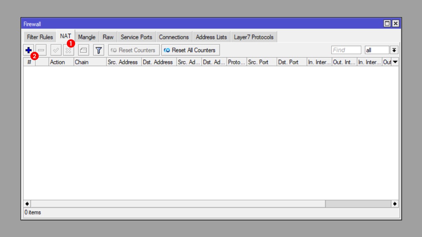Click the Comment note icon in toolbar
This screenshot has width=422, height=237.
point(83,50)
